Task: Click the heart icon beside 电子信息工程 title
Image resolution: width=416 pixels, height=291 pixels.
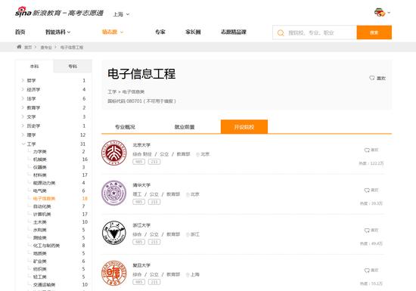Action: 372,78
